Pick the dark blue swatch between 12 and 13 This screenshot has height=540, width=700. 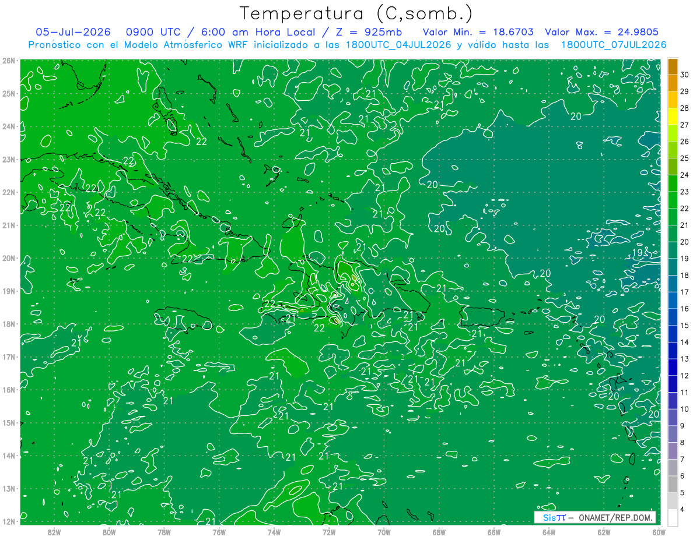coord(672,367)
